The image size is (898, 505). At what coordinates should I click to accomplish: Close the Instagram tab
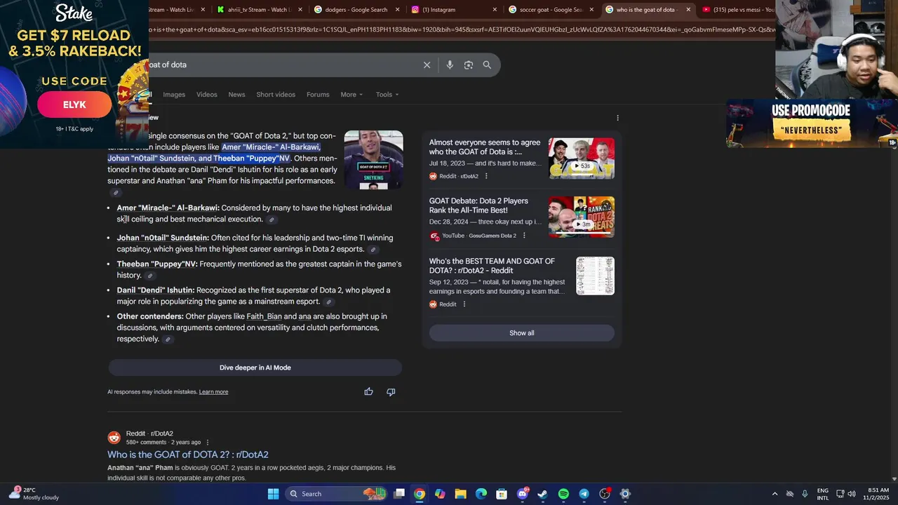pos(495,10)
